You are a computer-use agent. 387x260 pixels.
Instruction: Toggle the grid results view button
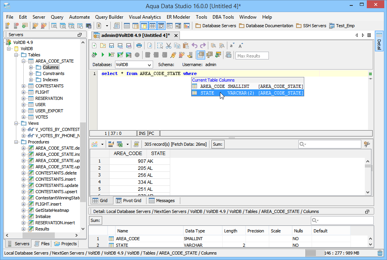(200, 55)
